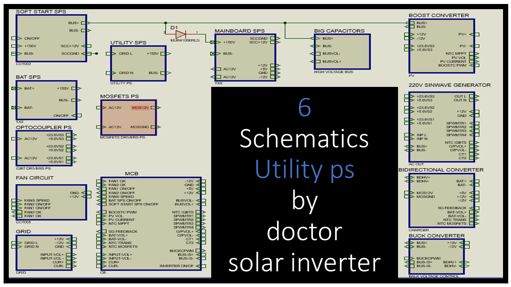Screen dimensions: 511x287
Task: Click the PV+ terminal on BOOST CONVERTER
Action: click(477, 34)
